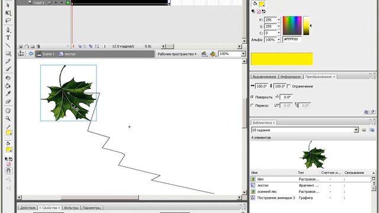The width and height of the screenshot is (379, 213).
Task: Open the Edit Scene icon menu
Action: [204, 54]
